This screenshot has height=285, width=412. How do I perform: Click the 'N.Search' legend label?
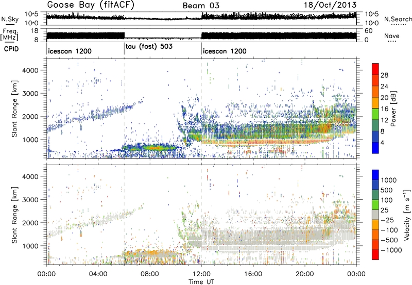point(398,19)
